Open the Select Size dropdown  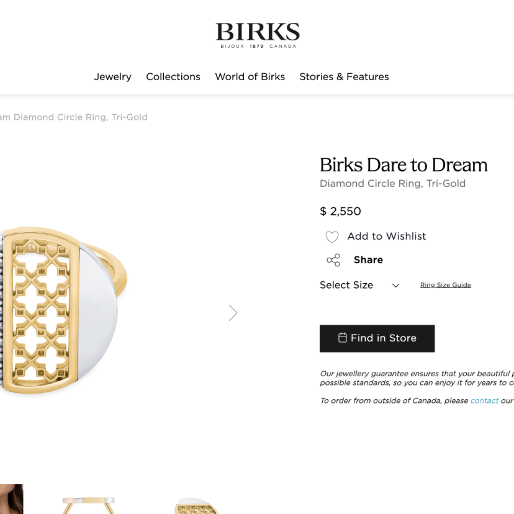(x=359, y=285)
